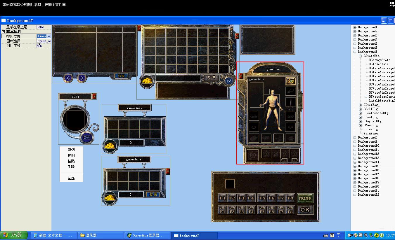395x240 pixels.
Task: Click Background7 taskbar button
Action: point(194,235)
